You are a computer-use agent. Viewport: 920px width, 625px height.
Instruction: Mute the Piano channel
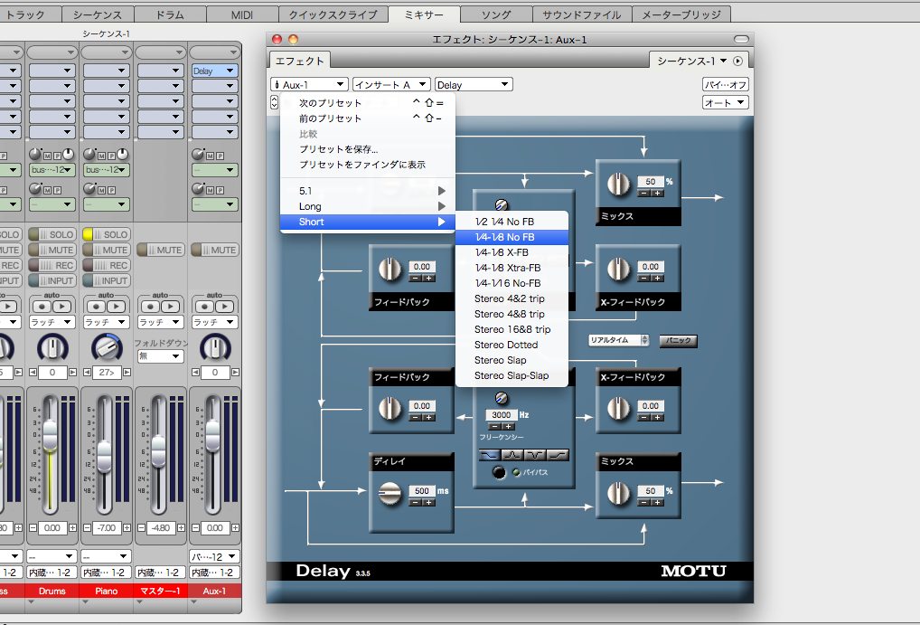pyautogui.click(x=106, y=250)
